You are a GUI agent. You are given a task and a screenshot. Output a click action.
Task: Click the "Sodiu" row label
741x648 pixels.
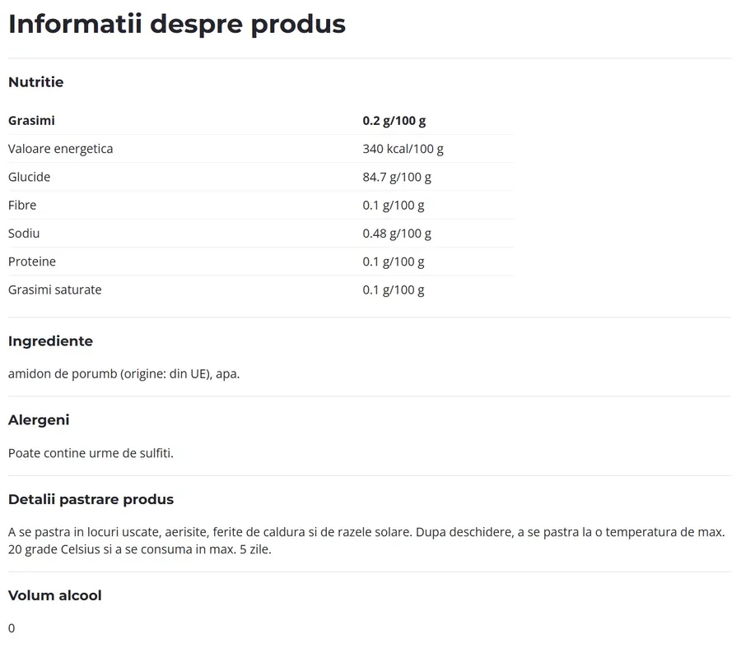[x=24, y=234]
